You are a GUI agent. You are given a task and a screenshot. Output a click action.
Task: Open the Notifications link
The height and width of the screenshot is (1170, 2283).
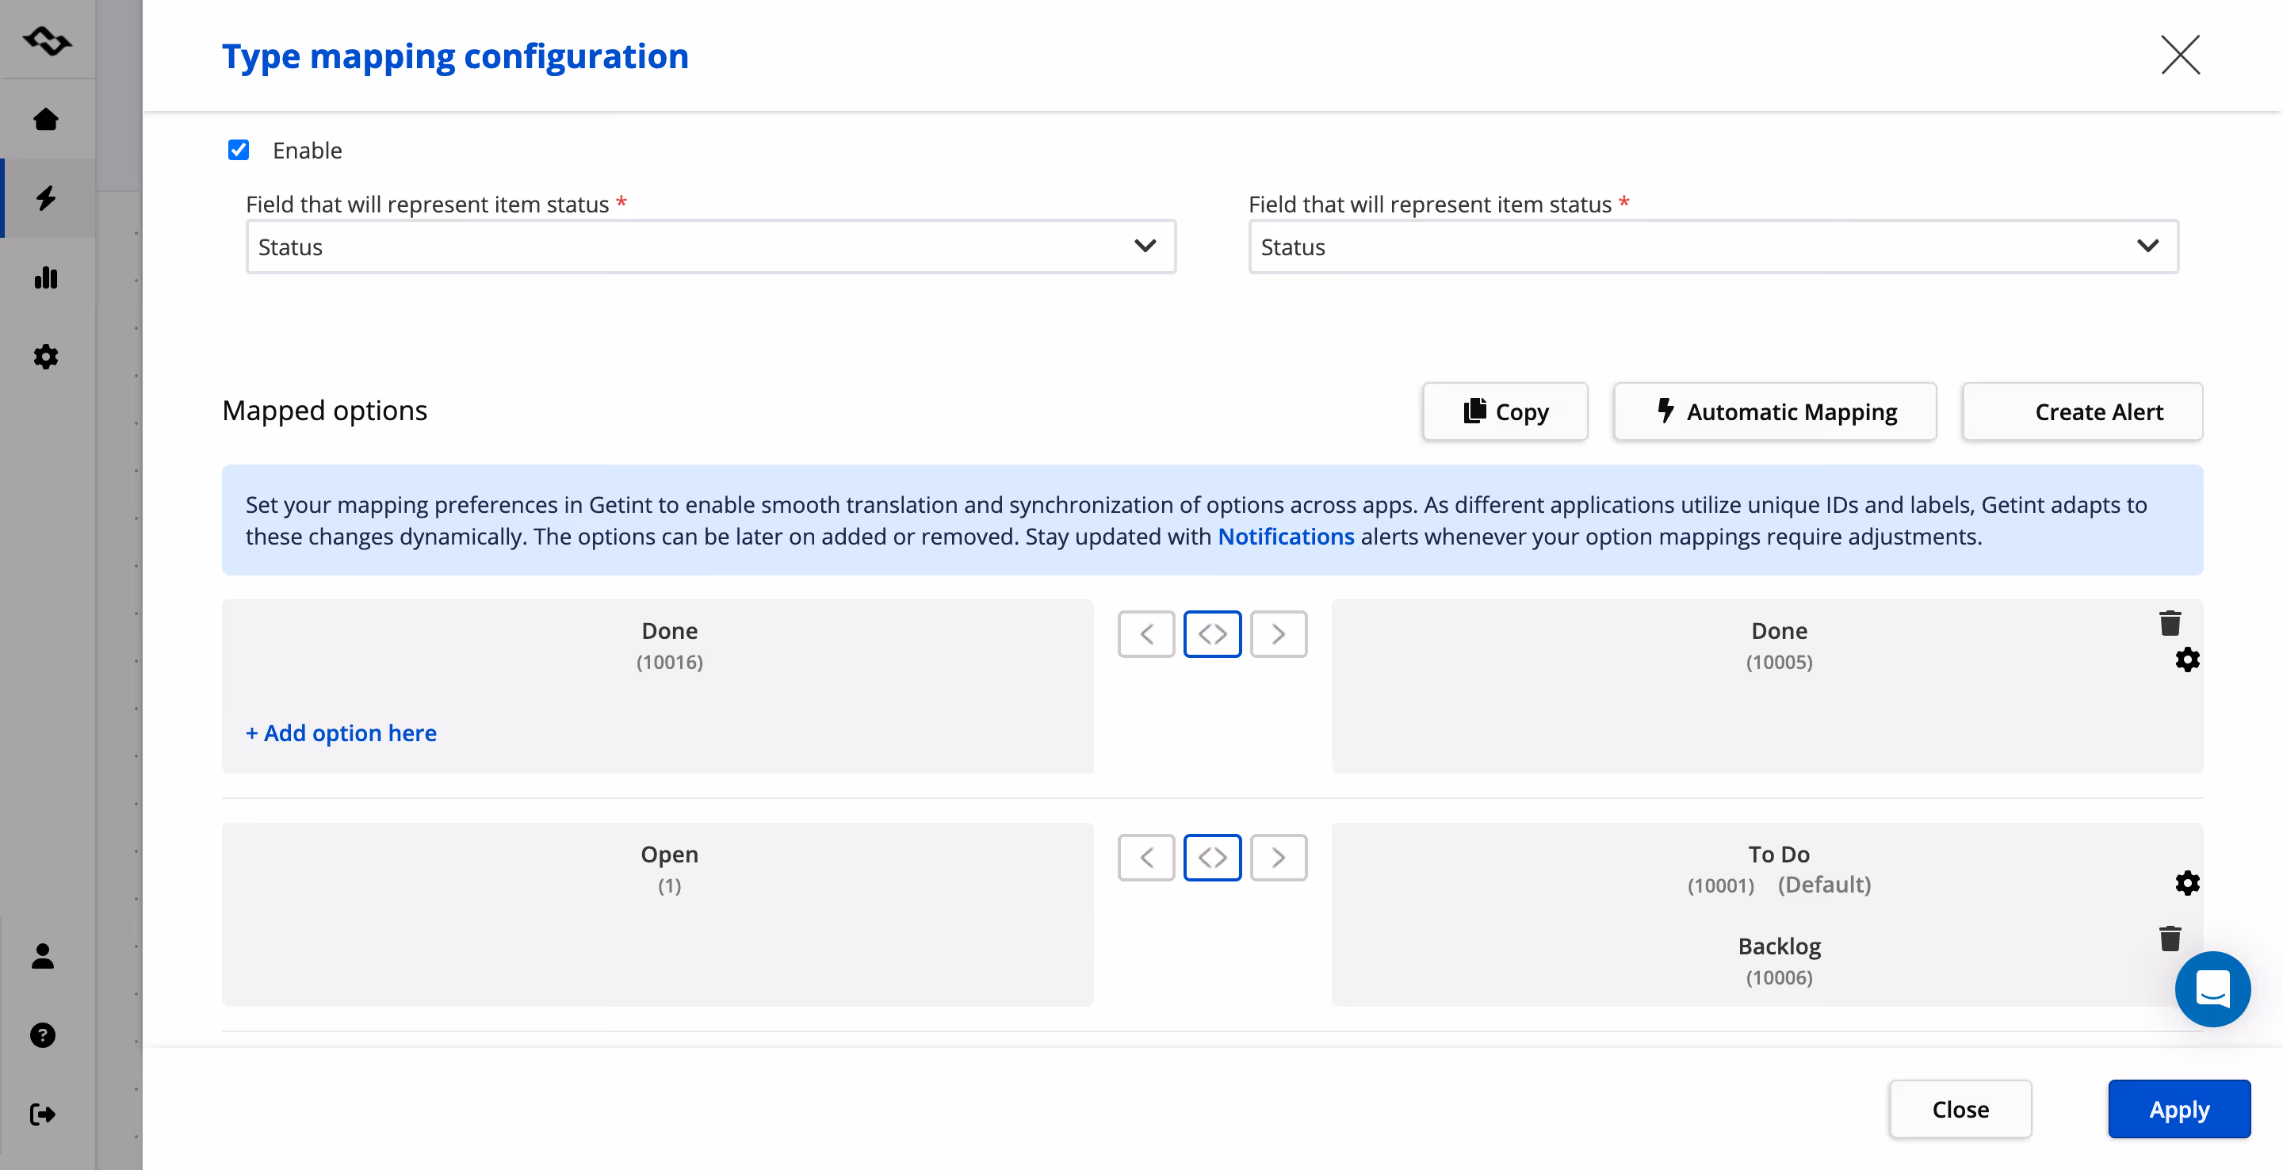[1285, 536]
